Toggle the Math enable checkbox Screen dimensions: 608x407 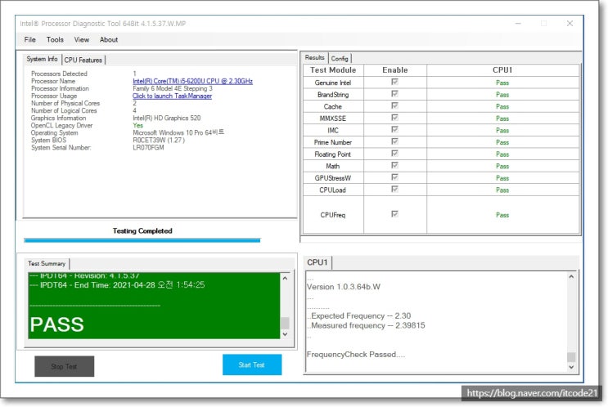[394, 165]
